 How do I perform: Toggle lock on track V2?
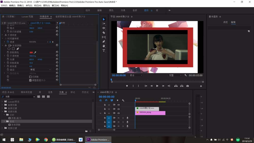click(x=105, y=109)
